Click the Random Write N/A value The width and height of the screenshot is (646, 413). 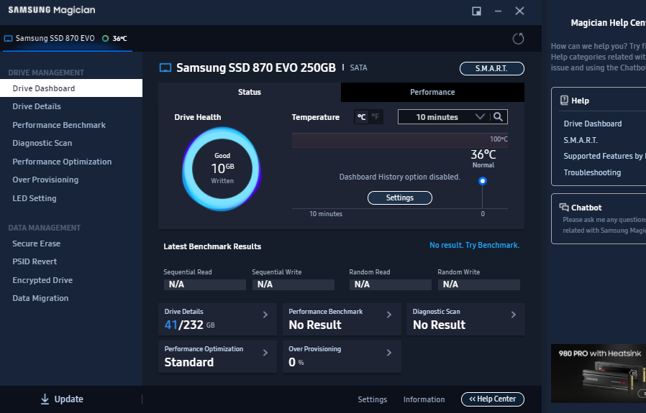(x=478, y=284)
